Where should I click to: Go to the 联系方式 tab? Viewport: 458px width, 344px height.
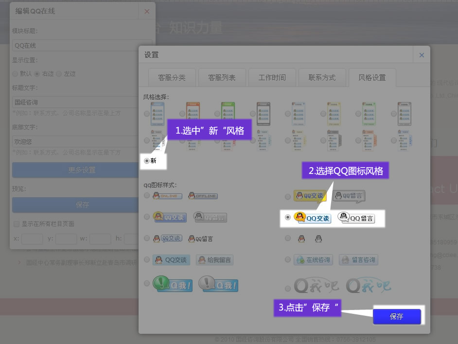tap(322, 77)
